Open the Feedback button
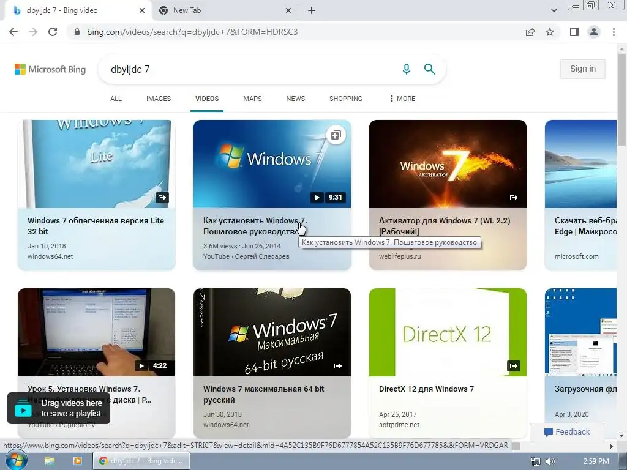Screen dimensions: 627x470 [x=566, y=431]
